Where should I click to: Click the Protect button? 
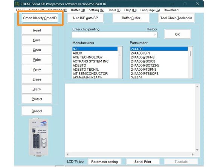[37, 99]
